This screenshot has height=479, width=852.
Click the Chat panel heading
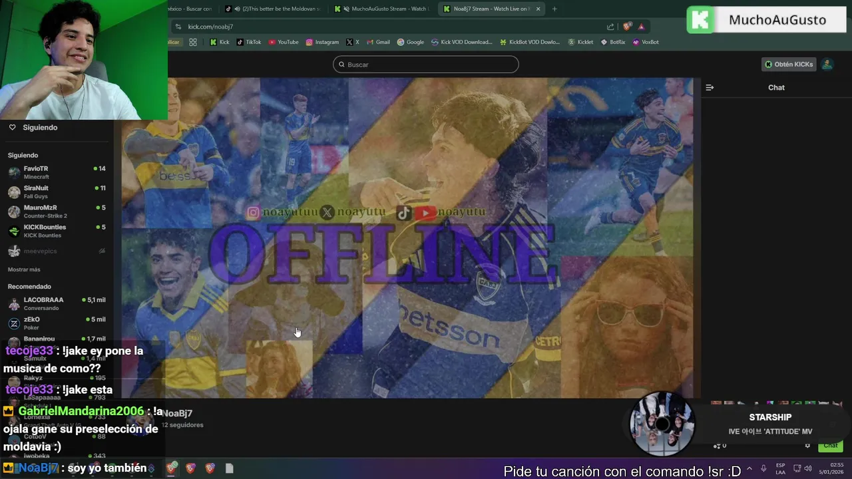coord(776,87)
